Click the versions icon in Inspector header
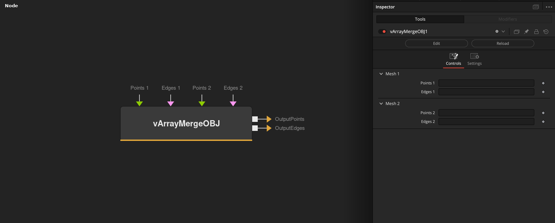This screenshot has height=223, width=555. point(516,32)
